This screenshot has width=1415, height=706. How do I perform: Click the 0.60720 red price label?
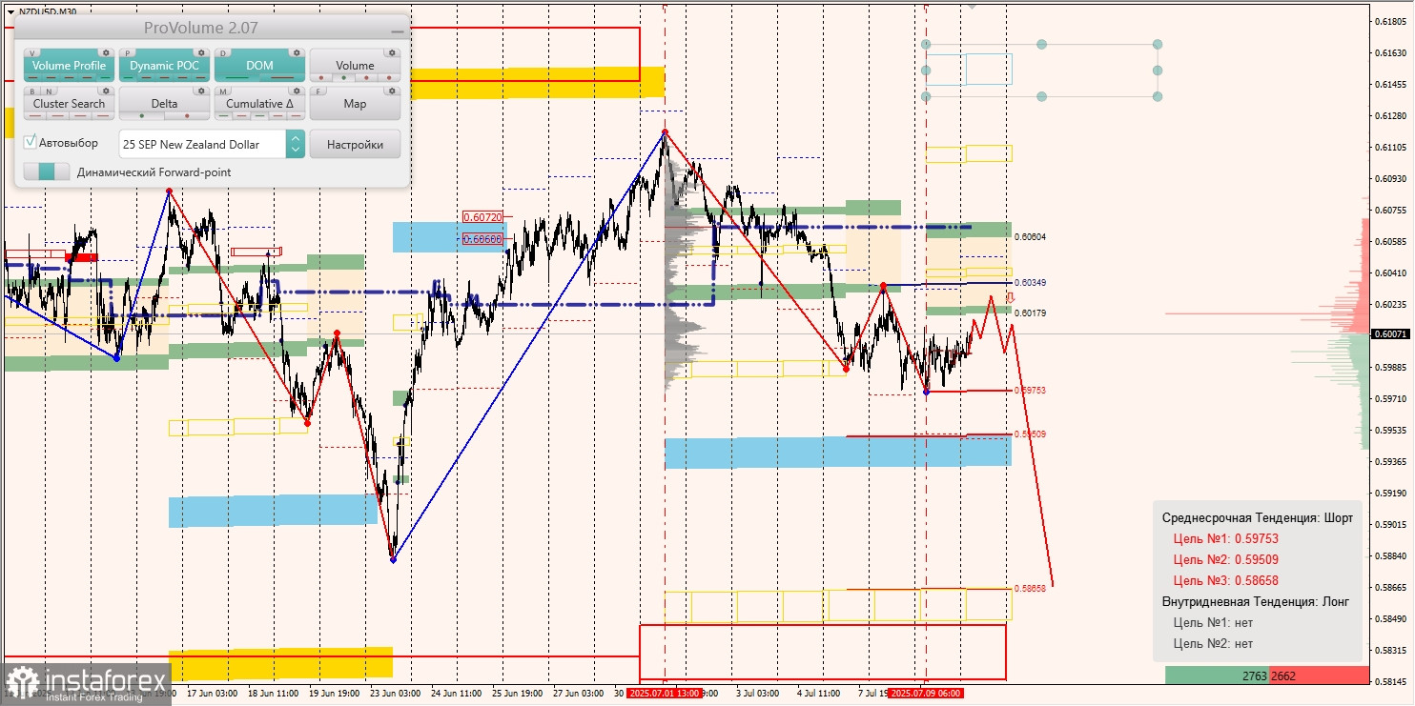(x=482, y=217)
